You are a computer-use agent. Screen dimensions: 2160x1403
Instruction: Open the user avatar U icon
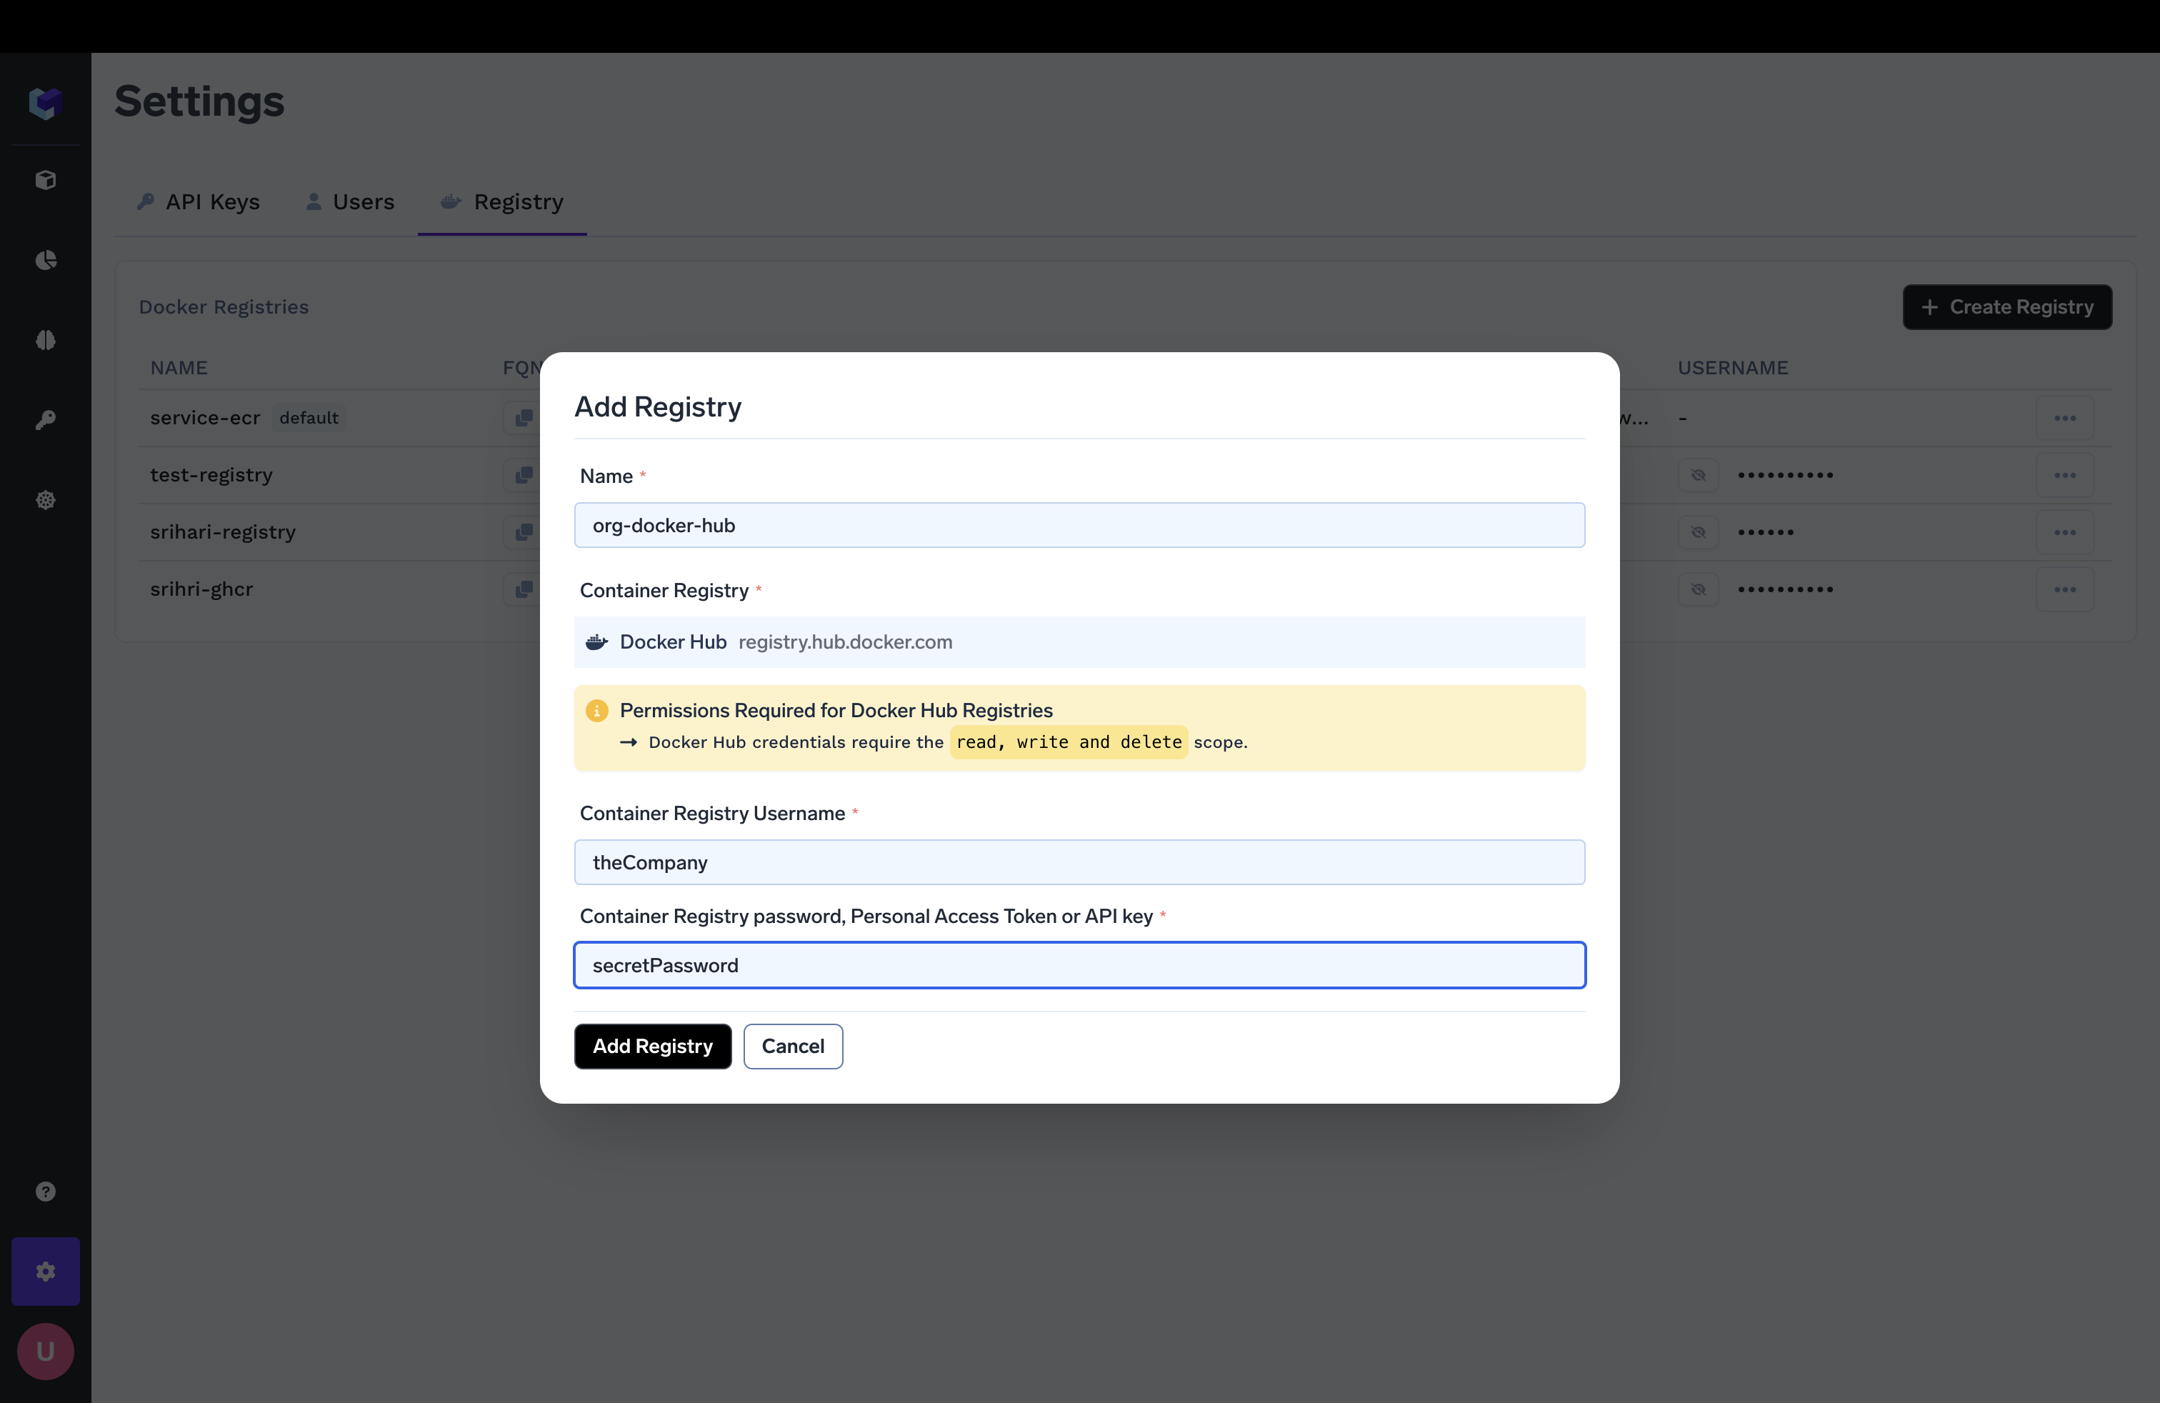click(x=46, y=1352)
